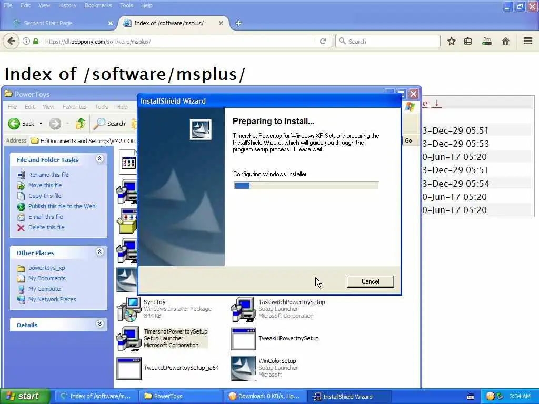Click Publish this file to the Web

point(62,206)
